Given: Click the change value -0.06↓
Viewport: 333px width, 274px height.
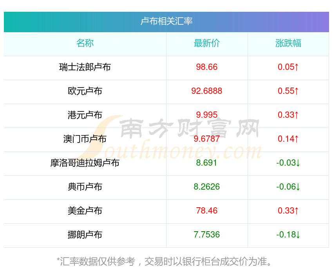Looking at the screenshot, I should point(288,187).
